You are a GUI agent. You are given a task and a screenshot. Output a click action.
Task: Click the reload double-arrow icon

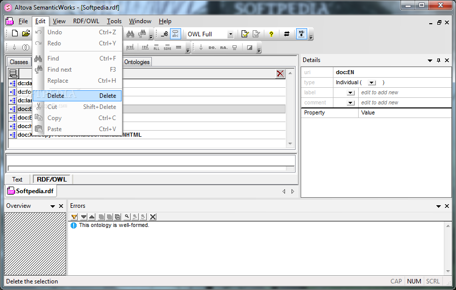pos(287,34)
